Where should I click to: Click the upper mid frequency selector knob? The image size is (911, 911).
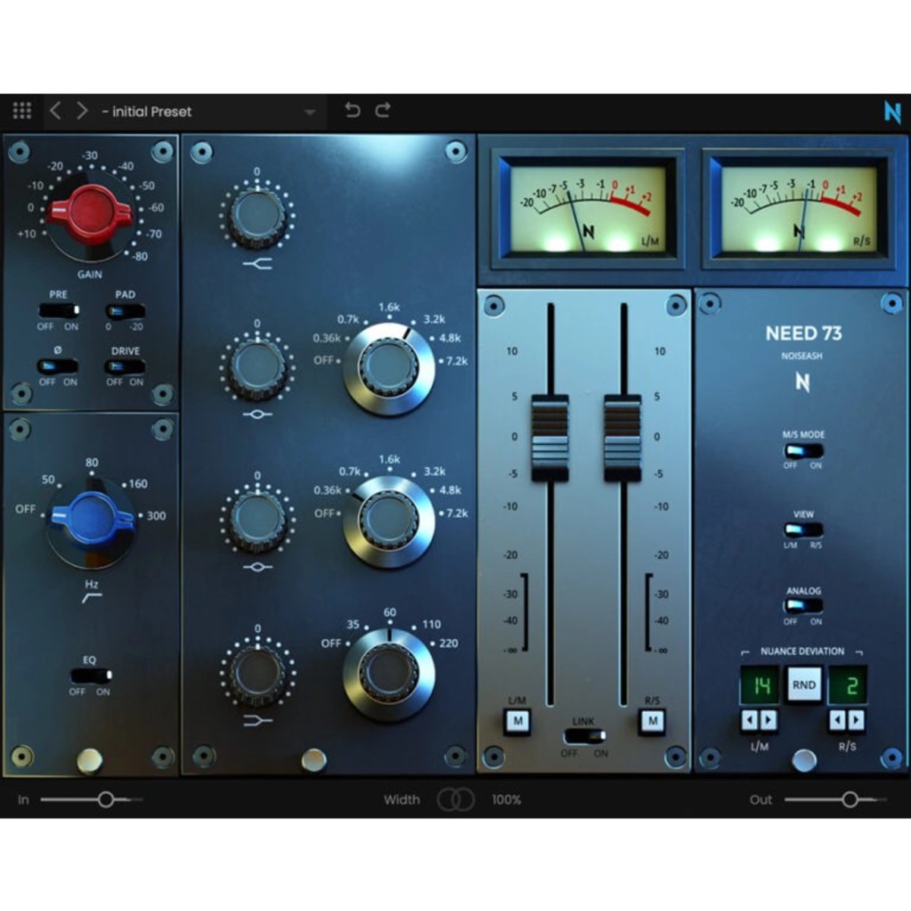pyautogui.click(x=388, y=367)
